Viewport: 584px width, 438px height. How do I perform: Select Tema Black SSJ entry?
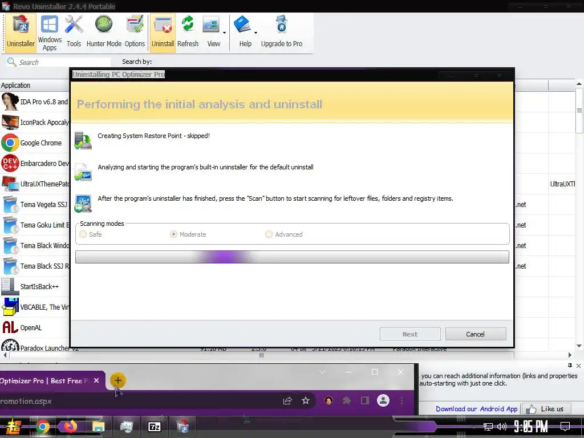click(x=35, y=266)
